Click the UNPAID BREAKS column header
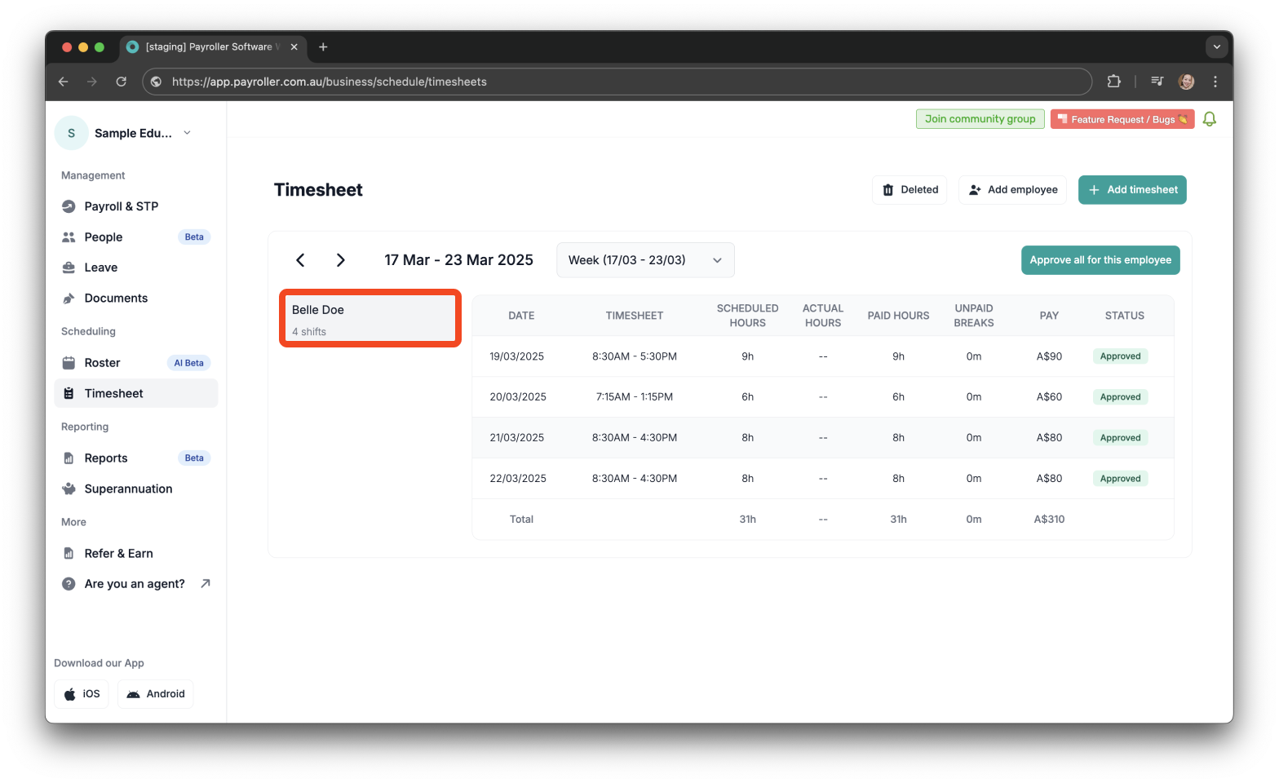This screenshot has width=1279, height=783. [974, 316]
